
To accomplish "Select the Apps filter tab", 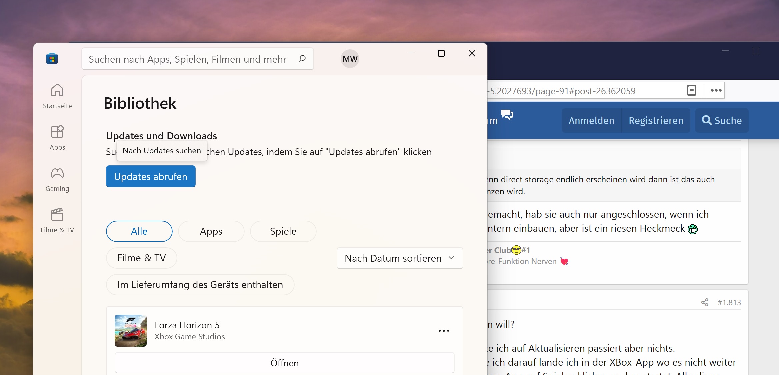I will [x=211, y=231].
